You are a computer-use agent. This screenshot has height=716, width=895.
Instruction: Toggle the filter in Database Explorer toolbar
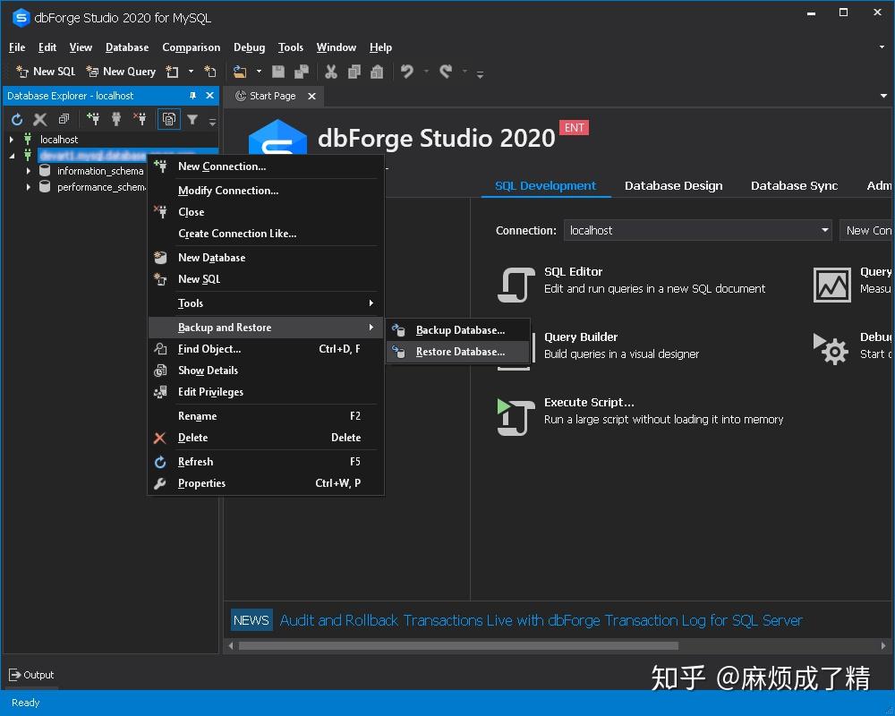click(x=192, y=118)
